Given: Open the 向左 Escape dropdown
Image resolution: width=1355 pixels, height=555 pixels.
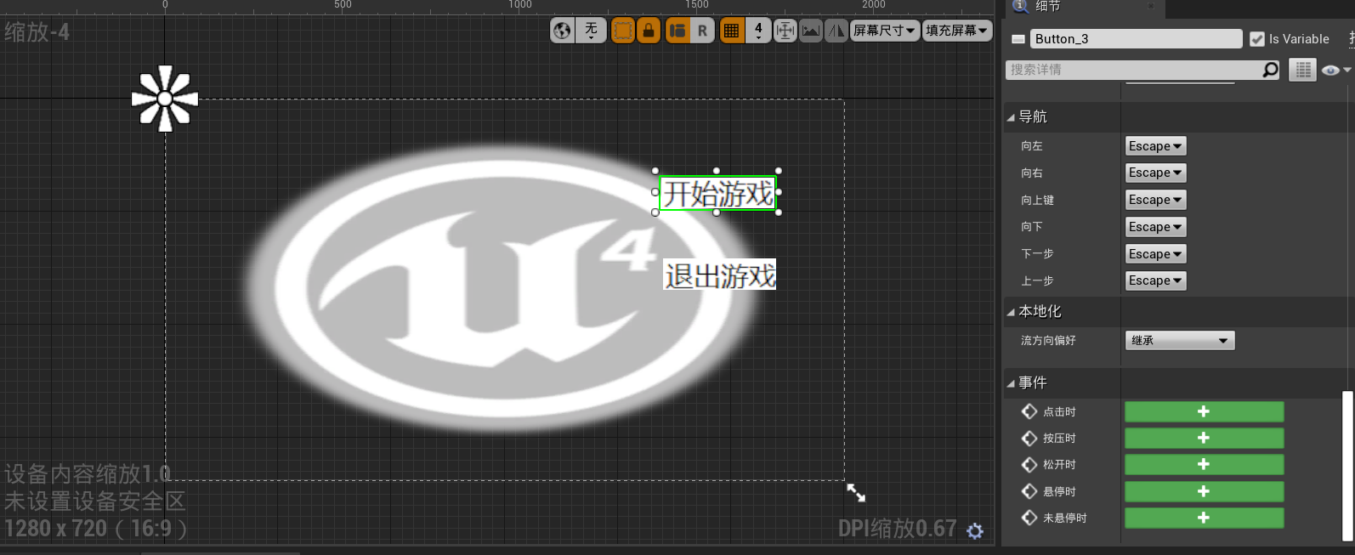Looking at the screenshot, I should tap(1155, 146).
